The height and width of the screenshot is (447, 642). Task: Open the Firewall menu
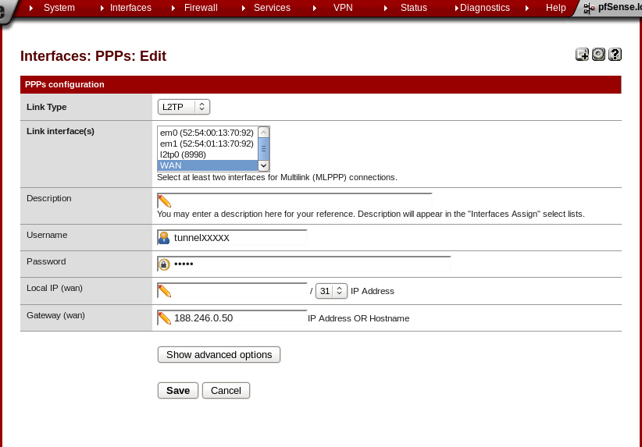tap(201, 8)
